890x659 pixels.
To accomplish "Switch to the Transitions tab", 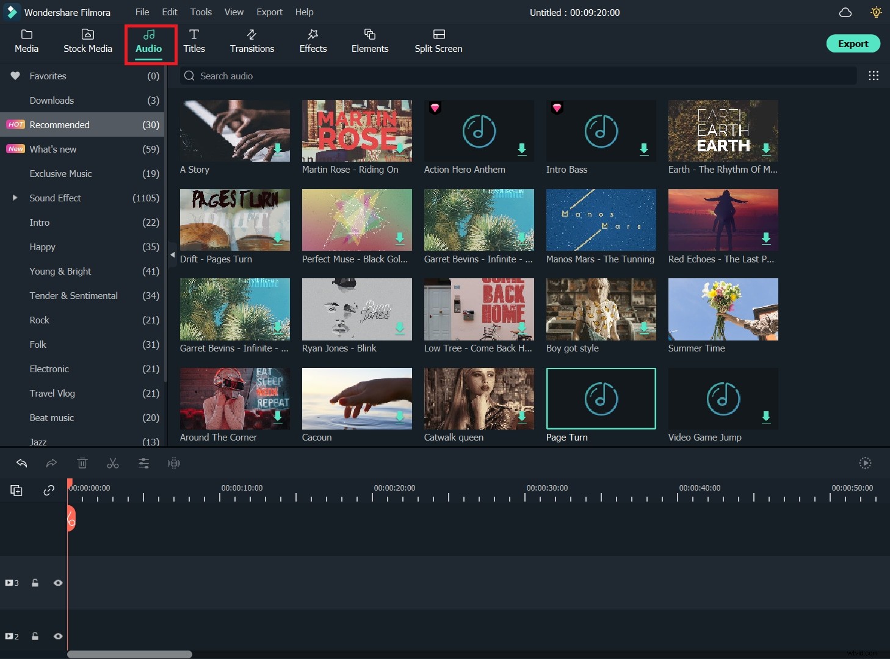I will (251, 41).
